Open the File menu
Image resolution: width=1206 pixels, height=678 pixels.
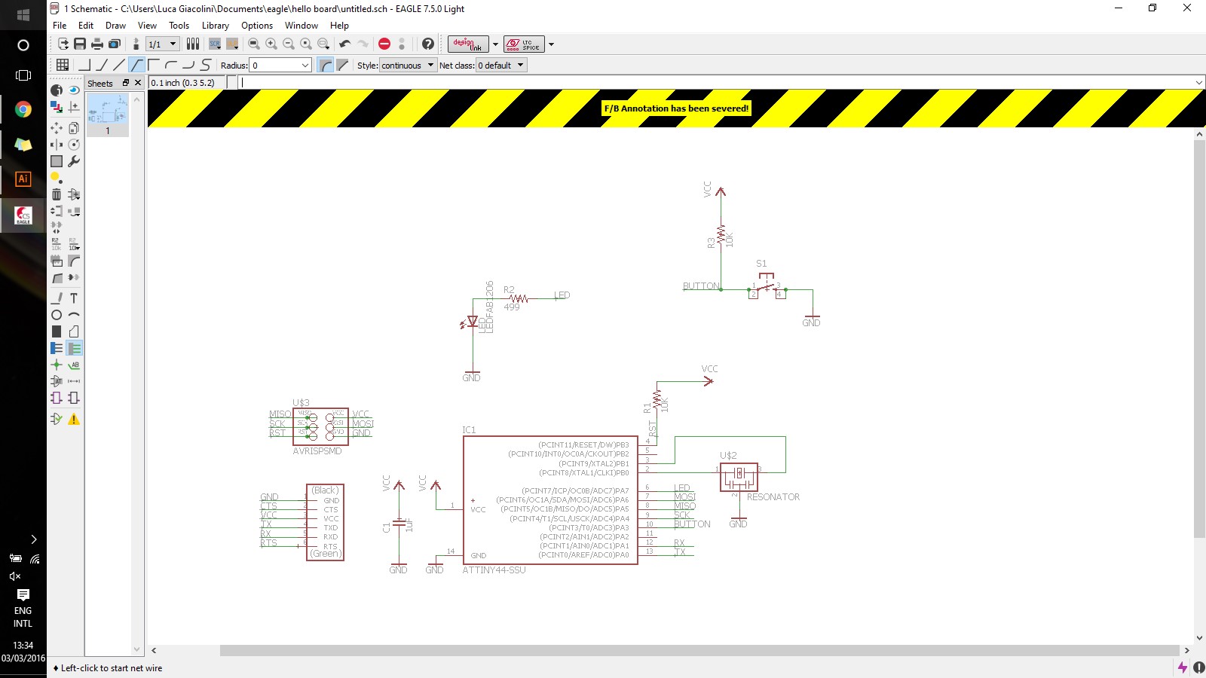coord(60,26)
